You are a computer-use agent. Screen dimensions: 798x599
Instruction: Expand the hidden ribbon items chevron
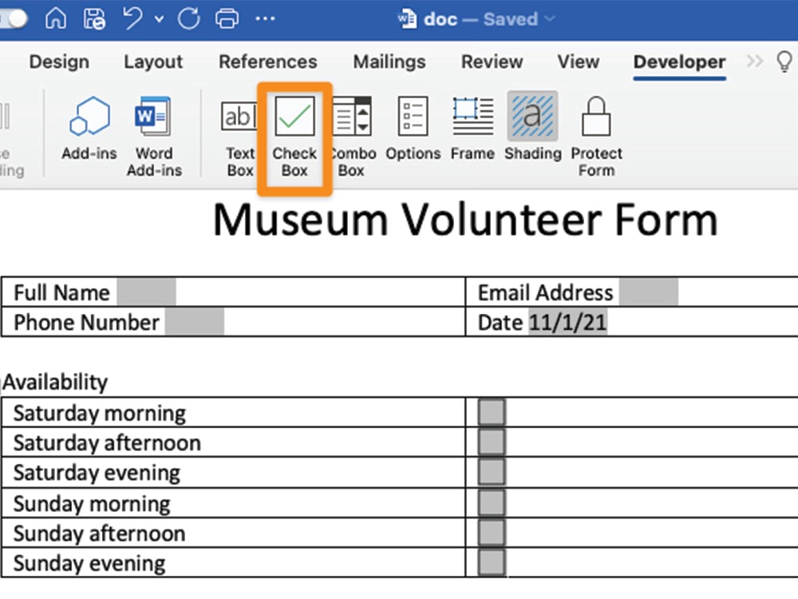click(754, 61)
